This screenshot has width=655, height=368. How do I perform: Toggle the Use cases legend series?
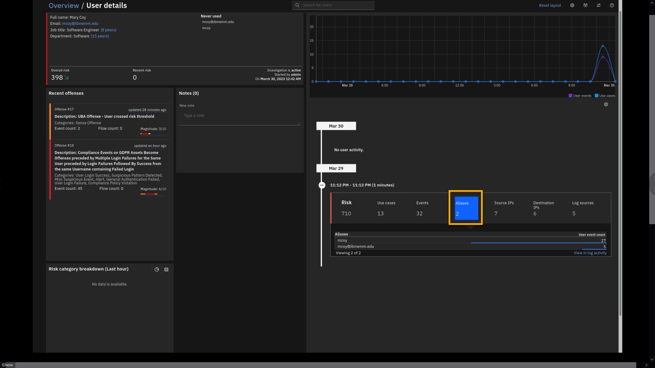(605, 96)
